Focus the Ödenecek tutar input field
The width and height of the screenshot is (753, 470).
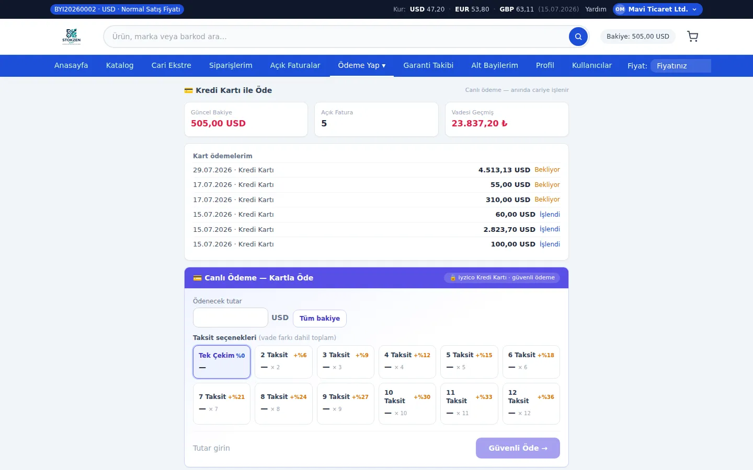[x=231, y=318]
